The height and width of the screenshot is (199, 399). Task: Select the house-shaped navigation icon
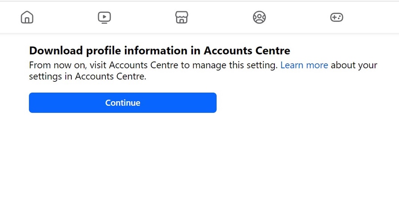[x=27, y=18]
